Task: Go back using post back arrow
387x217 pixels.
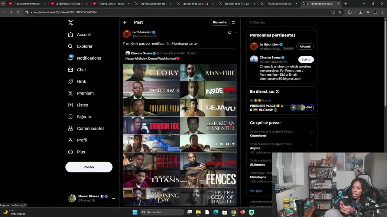Action: (125, 22)
